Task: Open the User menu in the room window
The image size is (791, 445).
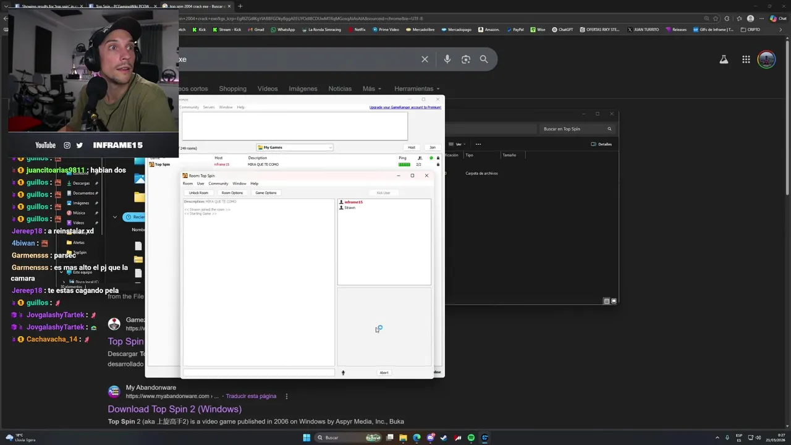Action: click(x=201, y=184)
